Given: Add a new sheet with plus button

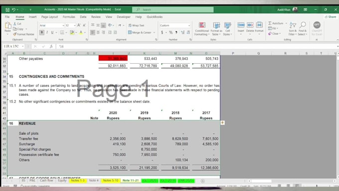Looking at the screenshot, I should pos(202,181).
